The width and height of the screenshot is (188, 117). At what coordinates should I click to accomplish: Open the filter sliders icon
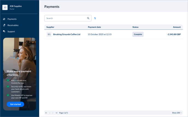(95, 18)
